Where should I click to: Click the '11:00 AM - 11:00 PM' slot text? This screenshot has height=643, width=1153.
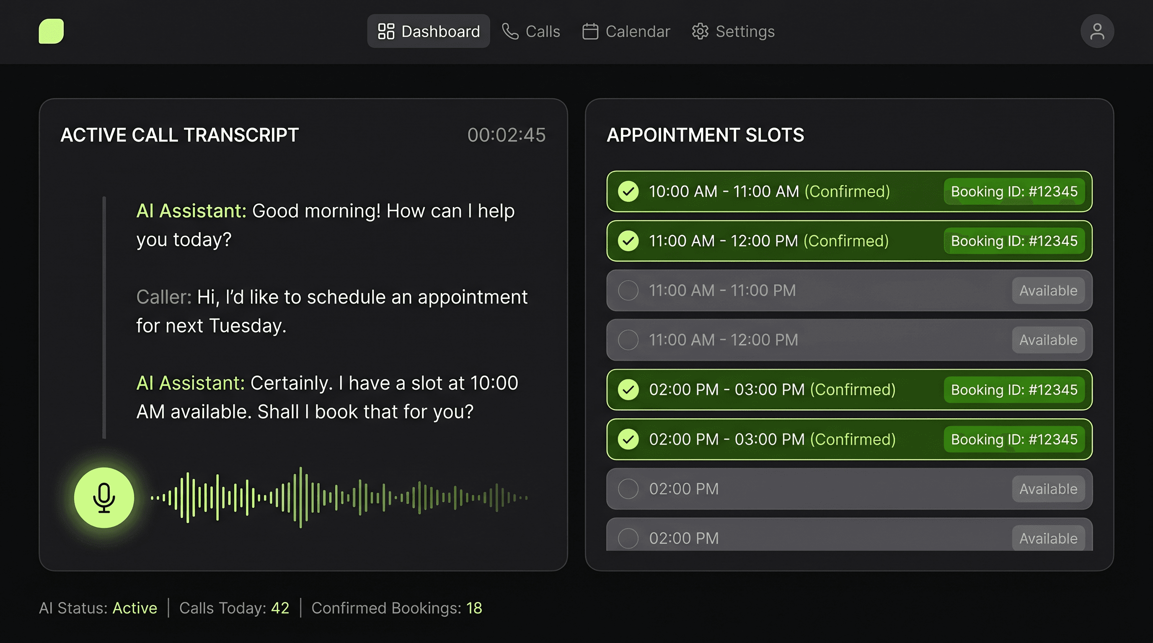[722, 291]
